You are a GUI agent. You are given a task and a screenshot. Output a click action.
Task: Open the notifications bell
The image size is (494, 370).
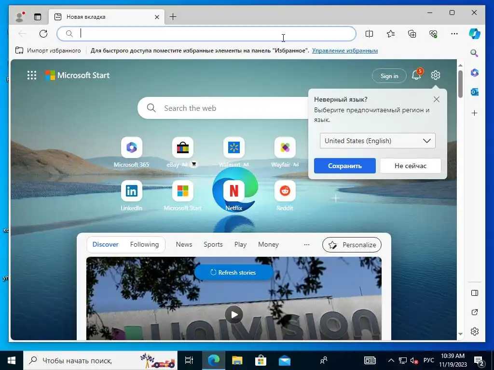tap(416, 75)
